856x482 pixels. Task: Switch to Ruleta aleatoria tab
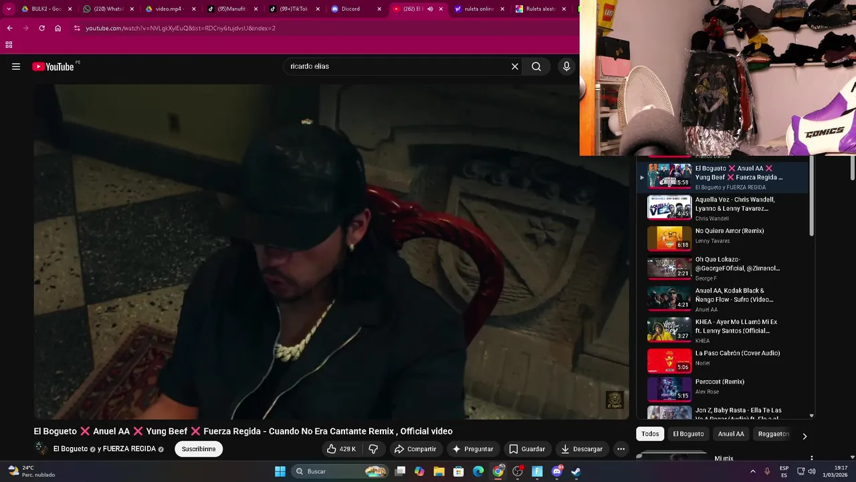click(541, 9)
